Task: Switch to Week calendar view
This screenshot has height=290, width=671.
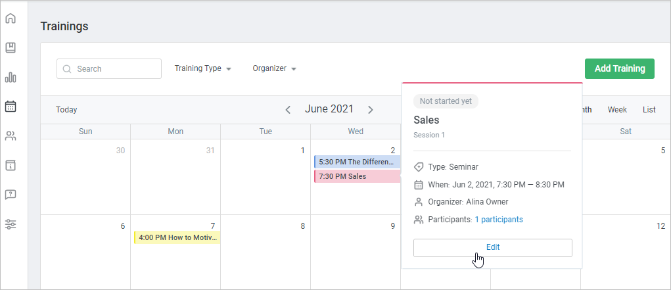Action: [617, 110]
